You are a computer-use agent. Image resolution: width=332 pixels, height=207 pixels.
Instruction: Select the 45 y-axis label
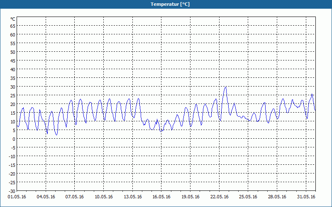[x=13, y=60]
